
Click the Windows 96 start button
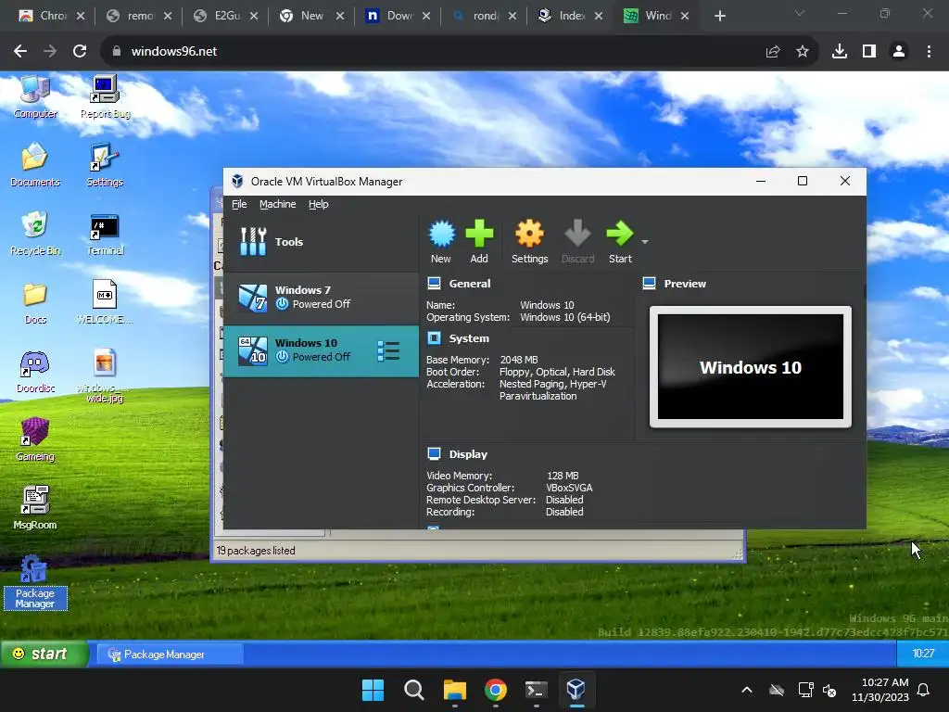click(43, 654)
